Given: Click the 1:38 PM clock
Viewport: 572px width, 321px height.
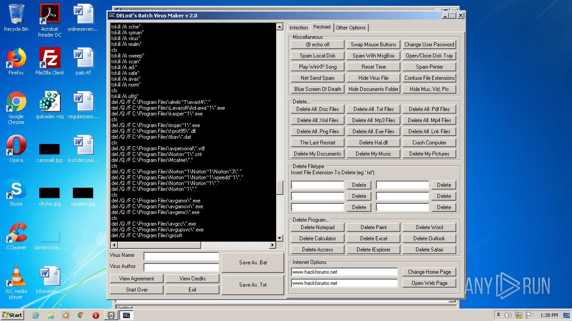Looking at the screenshot, I should (549, 315).
